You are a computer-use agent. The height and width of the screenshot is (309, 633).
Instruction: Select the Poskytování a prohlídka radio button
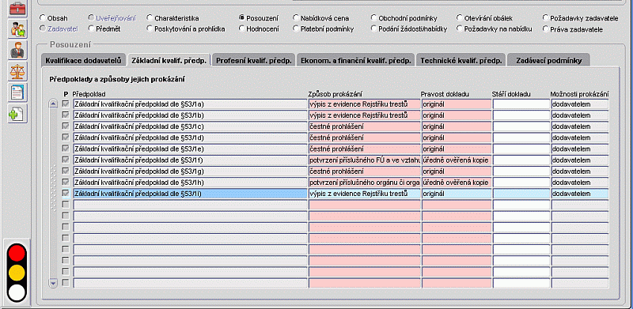[150, 28]
